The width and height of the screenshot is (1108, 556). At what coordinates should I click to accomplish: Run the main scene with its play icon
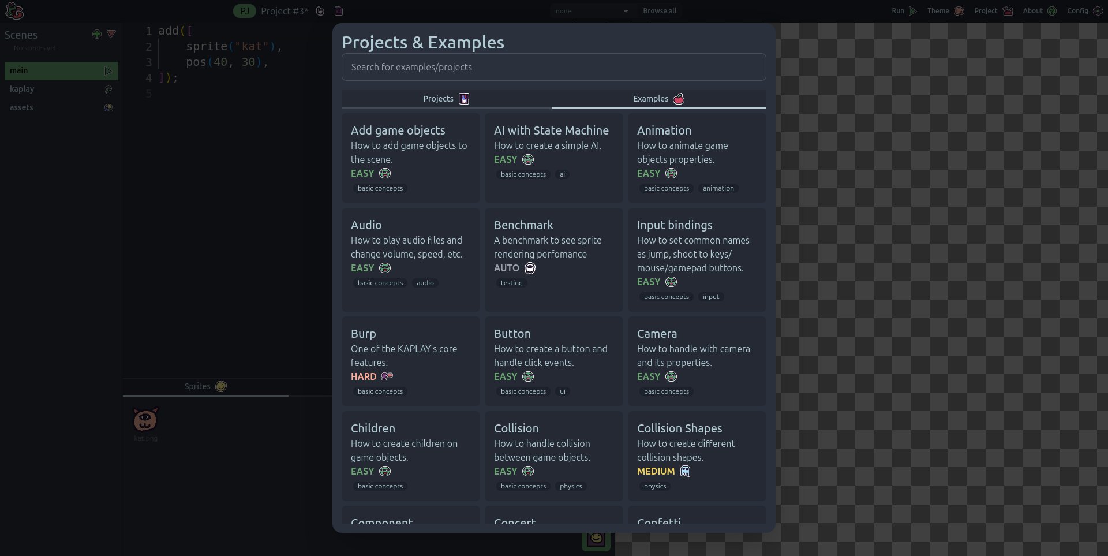point(108,71)
